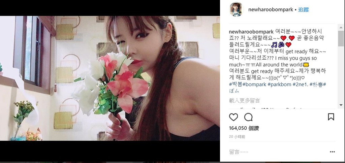Focus the 留言 comment input field

278,152
